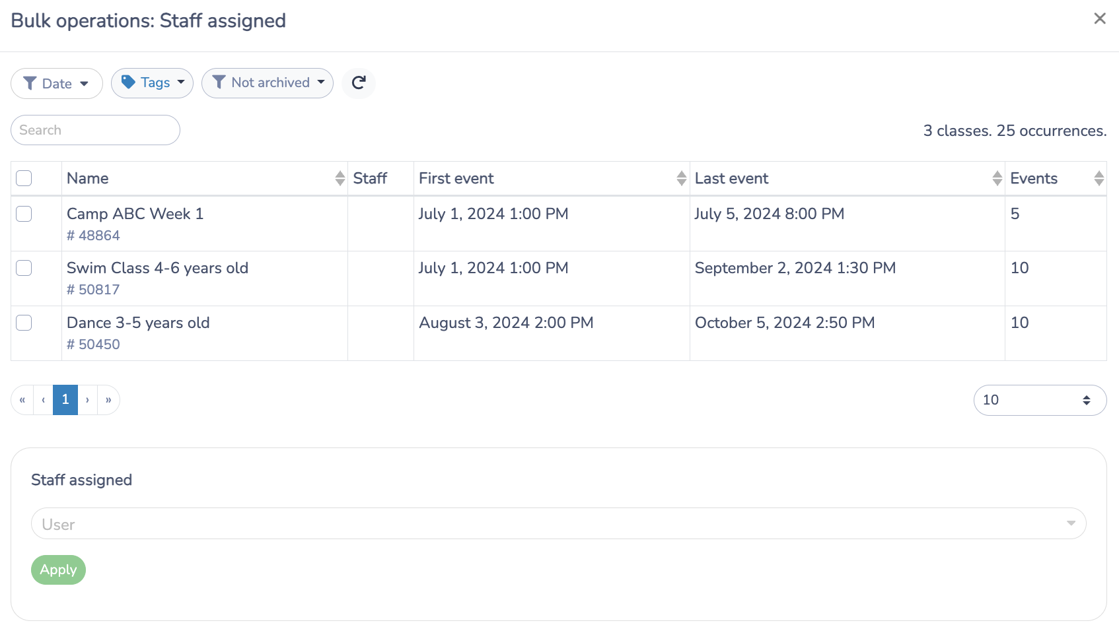The width and height of the screenshot is (1119, 623).
Task: Focus the Search input field
Action: [95, 130]
